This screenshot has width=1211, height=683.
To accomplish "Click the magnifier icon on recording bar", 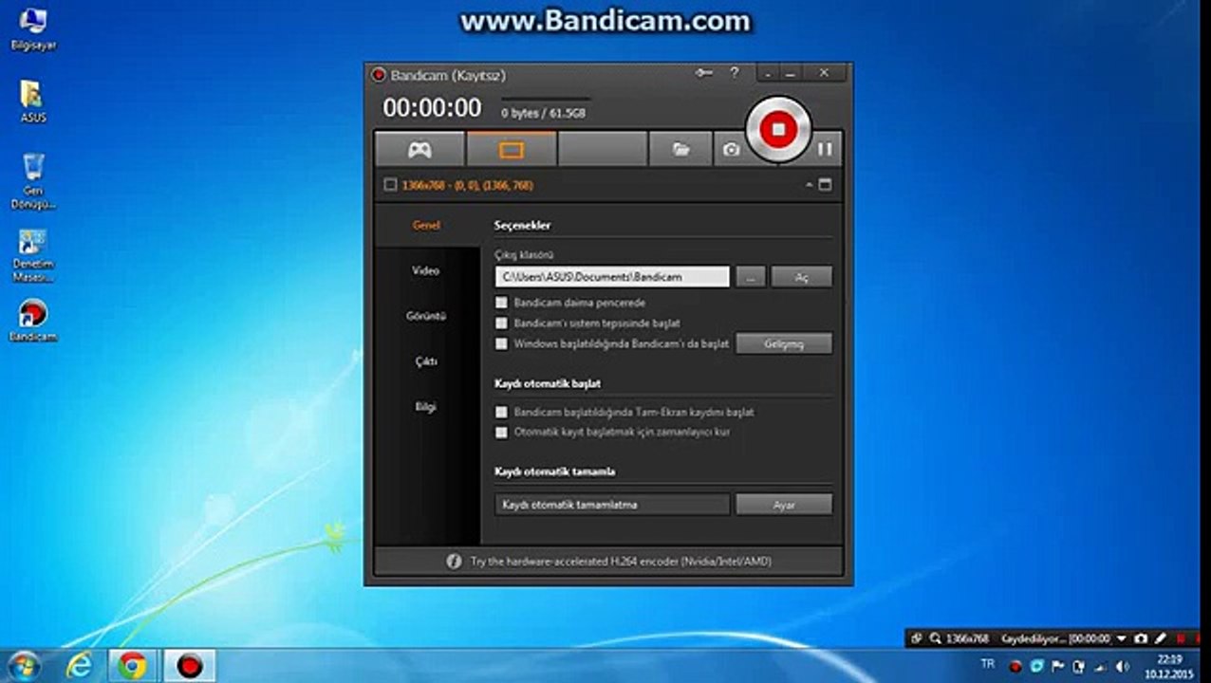I will [x=936, y=639].
